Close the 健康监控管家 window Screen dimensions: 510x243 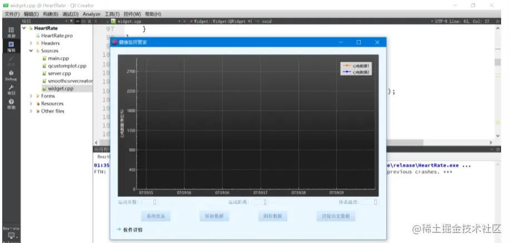[377, 42]
